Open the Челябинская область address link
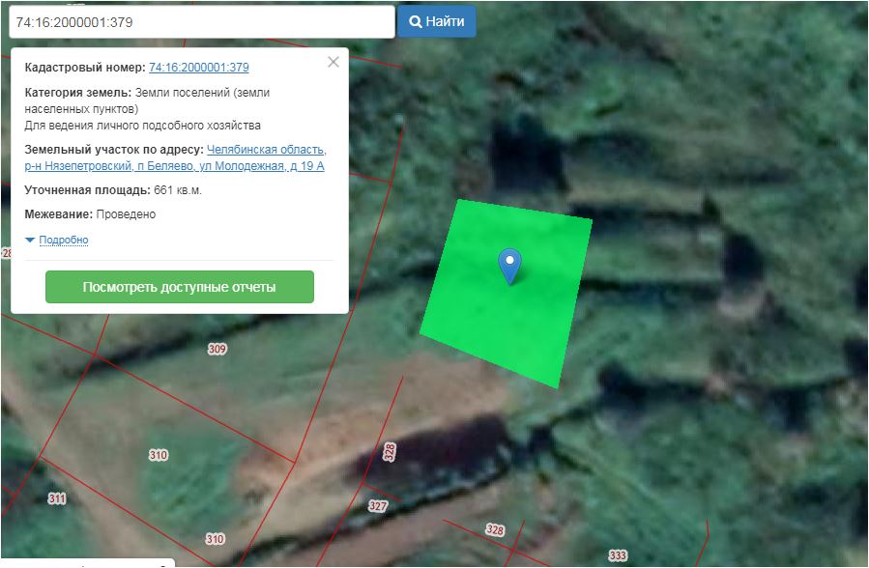Screen dimensions: 869x568 (x=175, y=157)
